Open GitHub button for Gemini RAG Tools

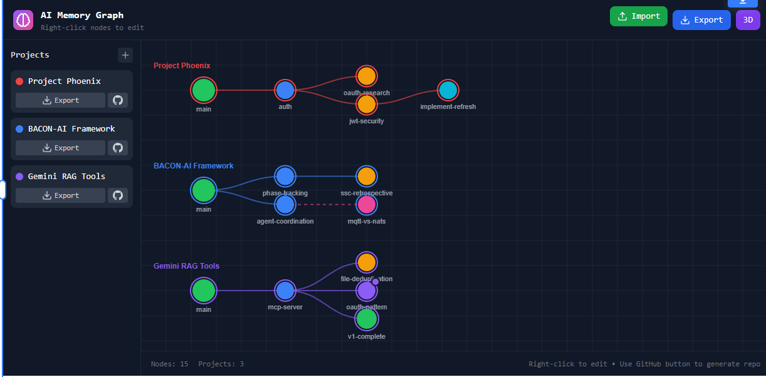point(118,195)
